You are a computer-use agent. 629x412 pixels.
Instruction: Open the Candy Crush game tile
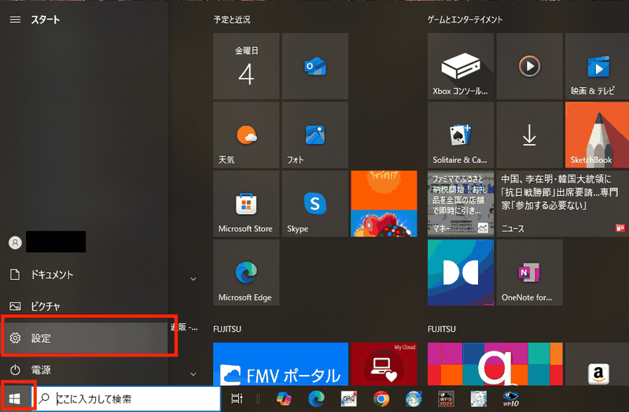point(384,204)
